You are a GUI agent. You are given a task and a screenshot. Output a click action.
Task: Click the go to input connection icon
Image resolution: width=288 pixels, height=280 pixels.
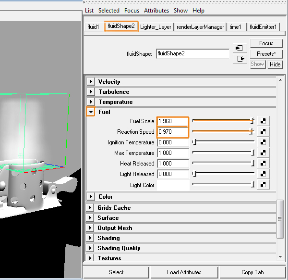coord(240,49)
